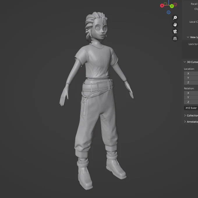The width and height of the screenshot is (198, 198).
Task: Click the 'Focal' label text
Action: click(x=194, y=4)
